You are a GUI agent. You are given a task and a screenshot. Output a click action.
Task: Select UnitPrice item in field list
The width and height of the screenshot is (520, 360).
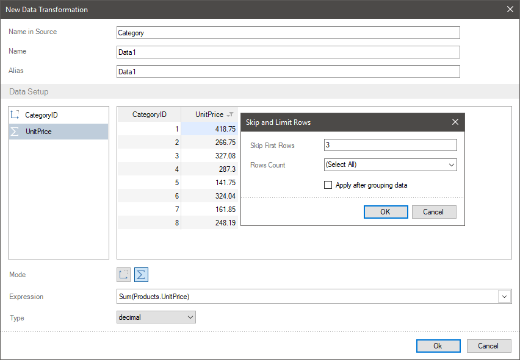click(38, 131)
